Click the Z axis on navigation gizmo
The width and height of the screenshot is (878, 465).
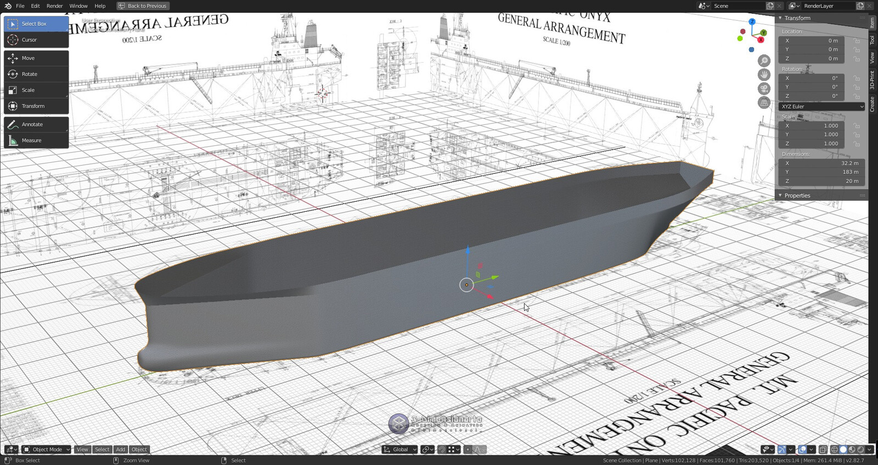752,22
